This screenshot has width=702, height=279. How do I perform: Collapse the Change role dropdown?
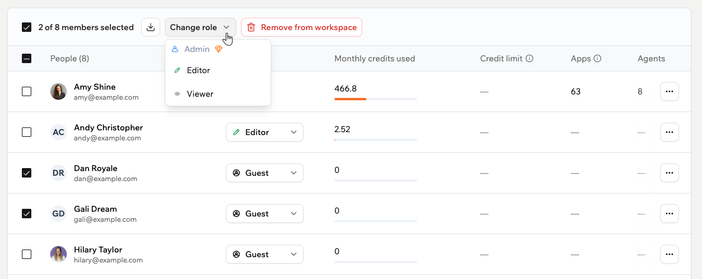click(x=200, y=27)
